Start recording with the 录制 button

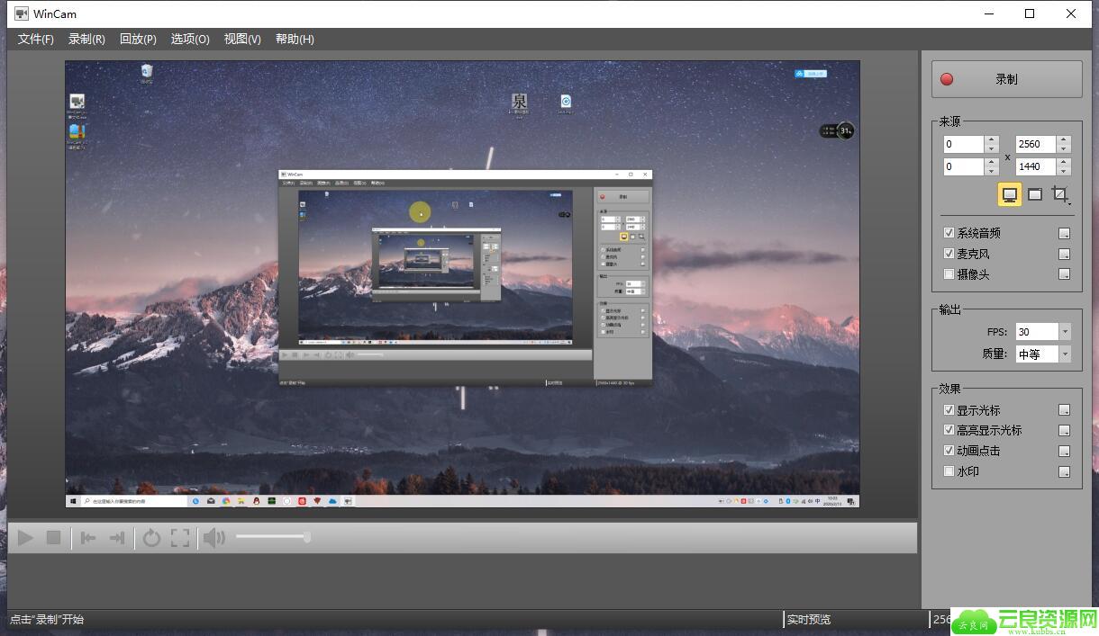(1006, 79)
